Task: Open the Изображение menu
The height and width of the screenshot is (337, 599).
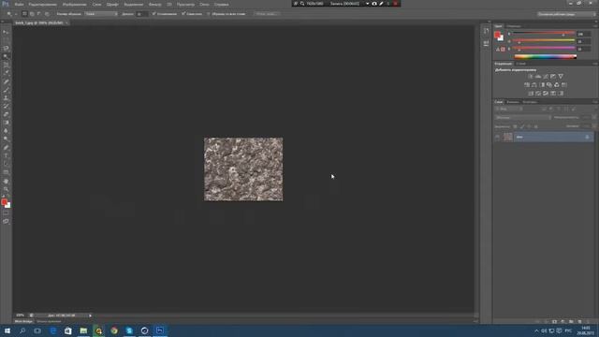Action: [x=75, y=4]
